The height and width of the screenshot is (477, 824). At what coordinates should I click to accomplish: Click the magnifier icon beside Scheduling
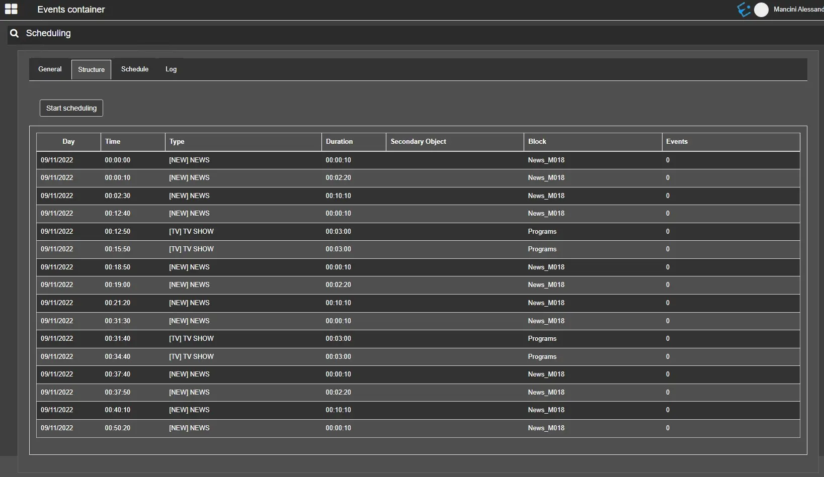tap(15, 33)
